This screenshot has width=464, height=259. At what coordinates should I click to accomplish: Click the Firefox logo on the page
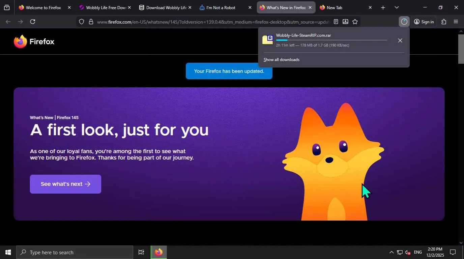click(34, 41)
